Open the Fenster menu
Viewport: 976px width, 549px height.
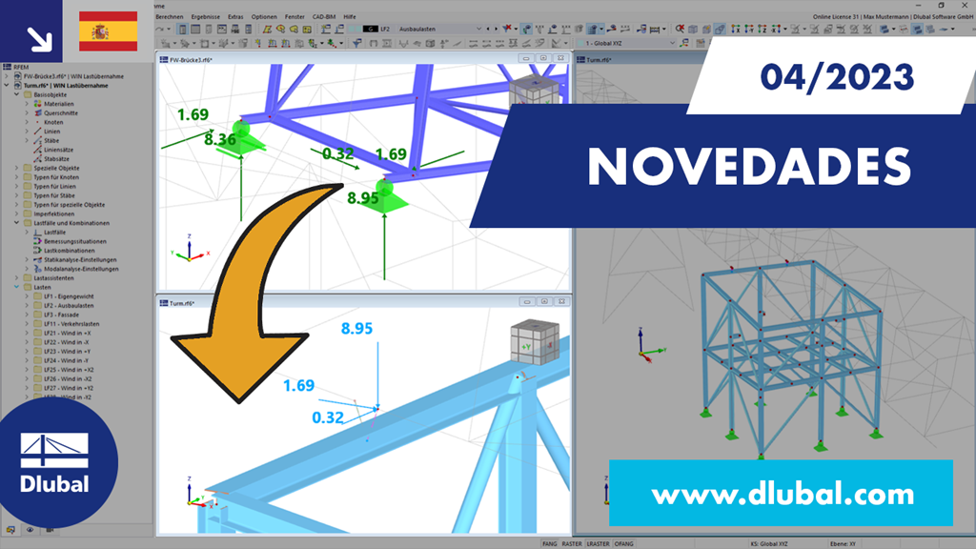pyautogui.click(x=295, y=17)
